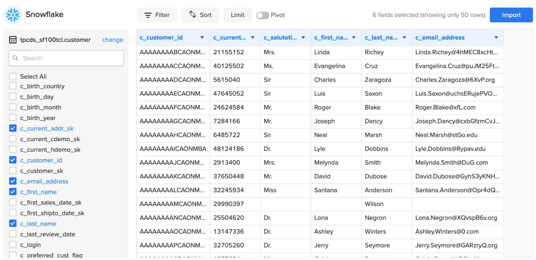
Task: Select the c_email_address column header label
Action: point(440,38)
